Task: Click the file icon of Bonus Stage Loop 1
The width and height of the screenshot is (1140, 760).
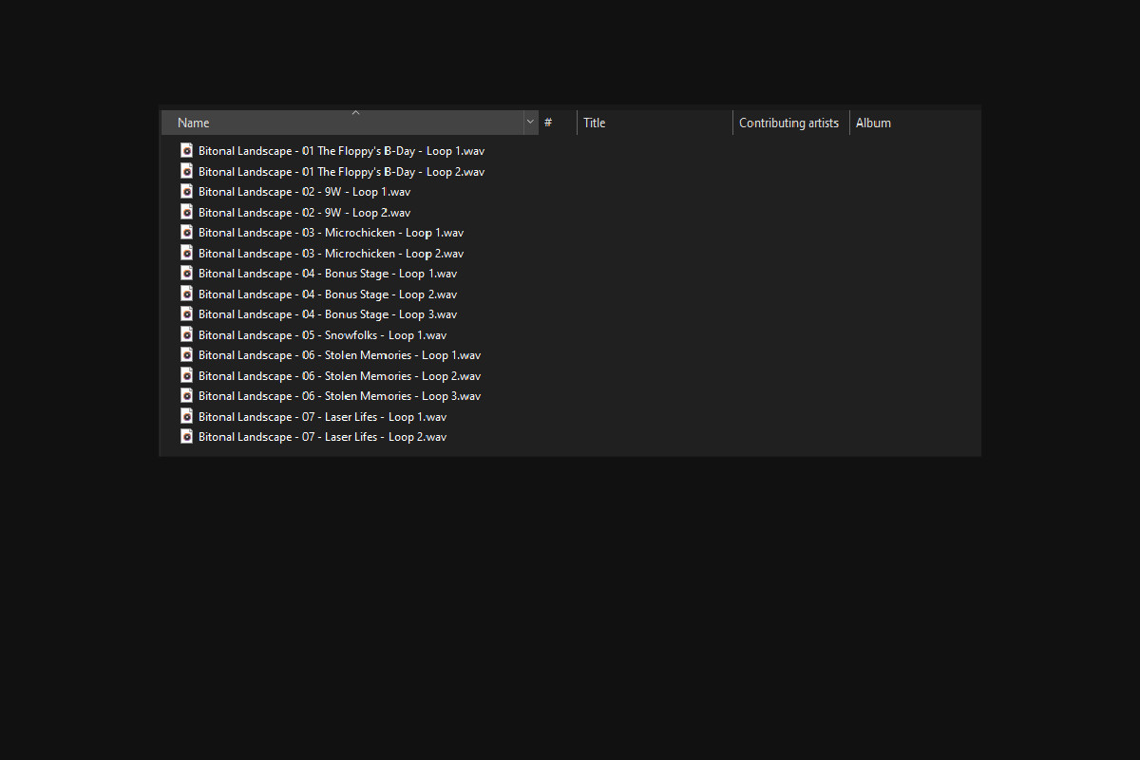Action: coord(187,273)
